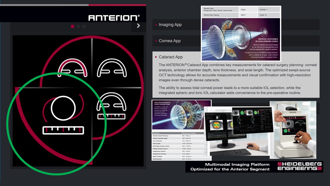Expand the Imaging App section
Viewport: 330px width, 186px height.
pyautogui.click(x=236, y=25)
